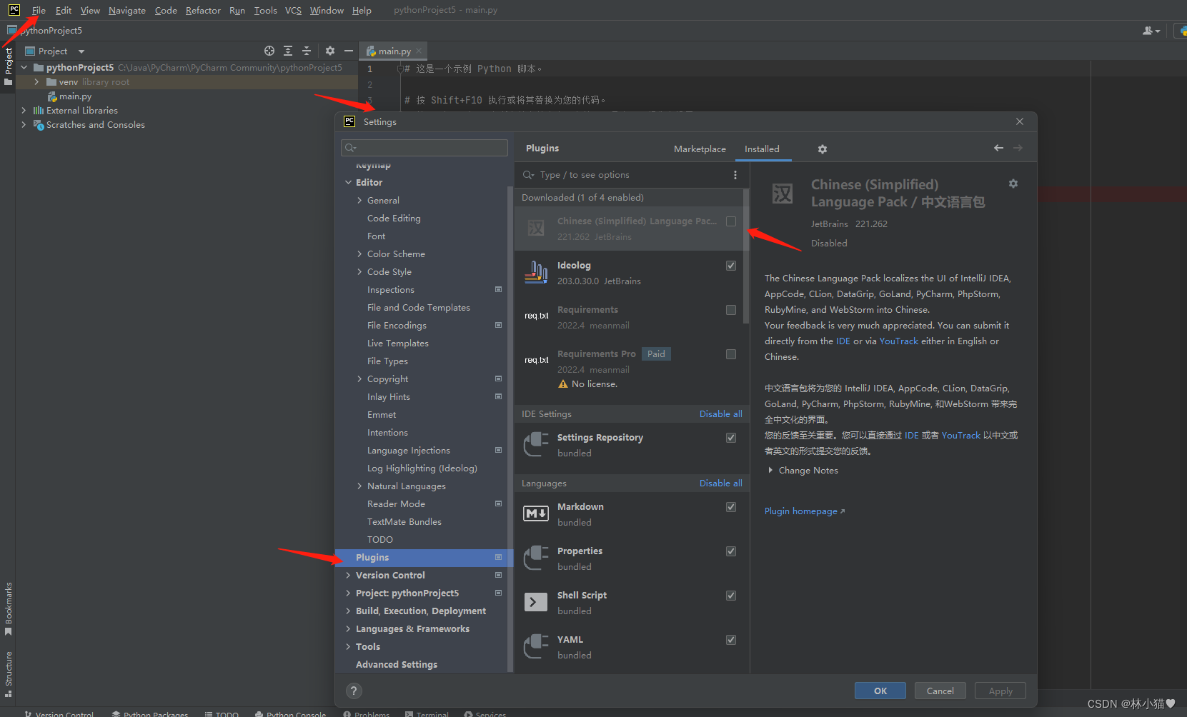
Task: Expand the Version Control settings section
Action: [x=349, y=576]
